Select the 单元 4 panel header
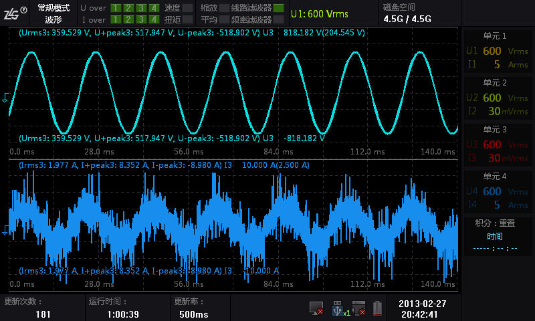 click(x=495, y=176)
